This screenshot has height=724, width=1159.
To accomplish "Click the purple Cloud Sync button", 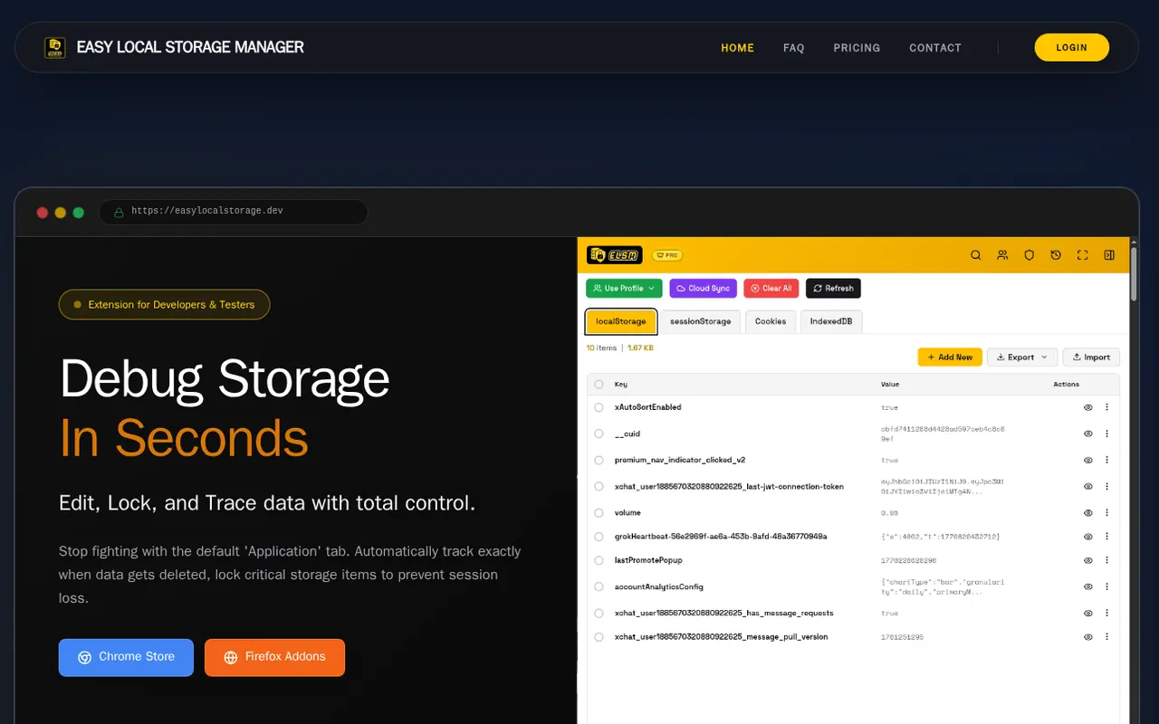I will click(x=704, y=289).
